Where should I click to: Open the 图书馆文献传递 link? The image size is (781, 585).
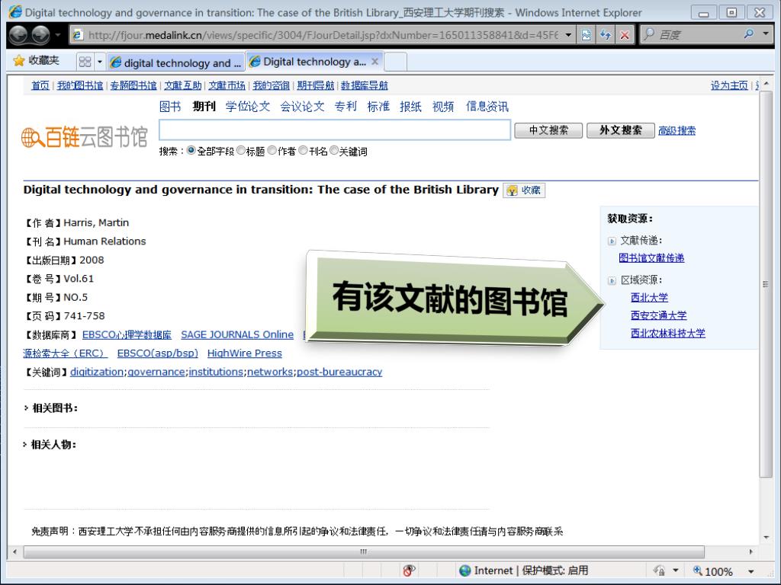(x=651, y=257)
